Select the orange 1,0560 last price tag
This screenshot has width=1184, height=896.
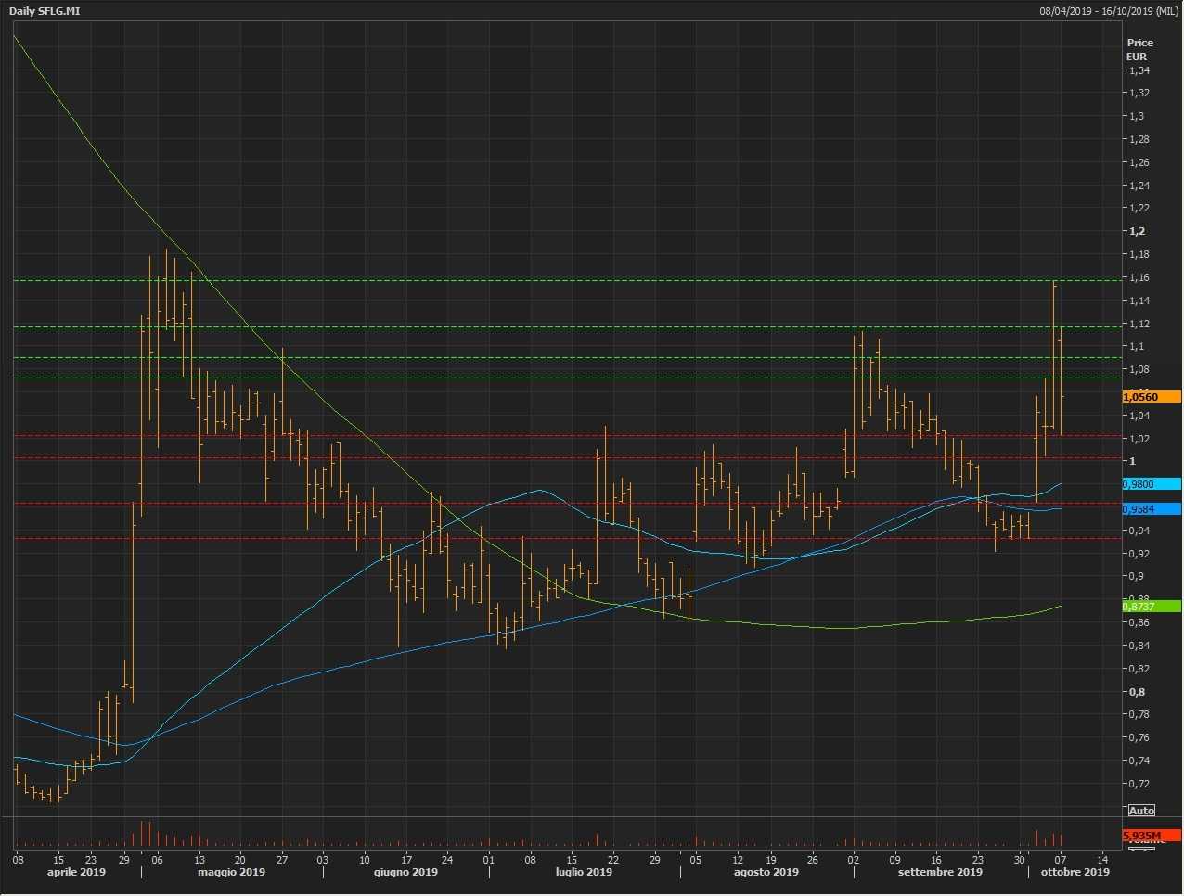click(x=1151, y=397)
